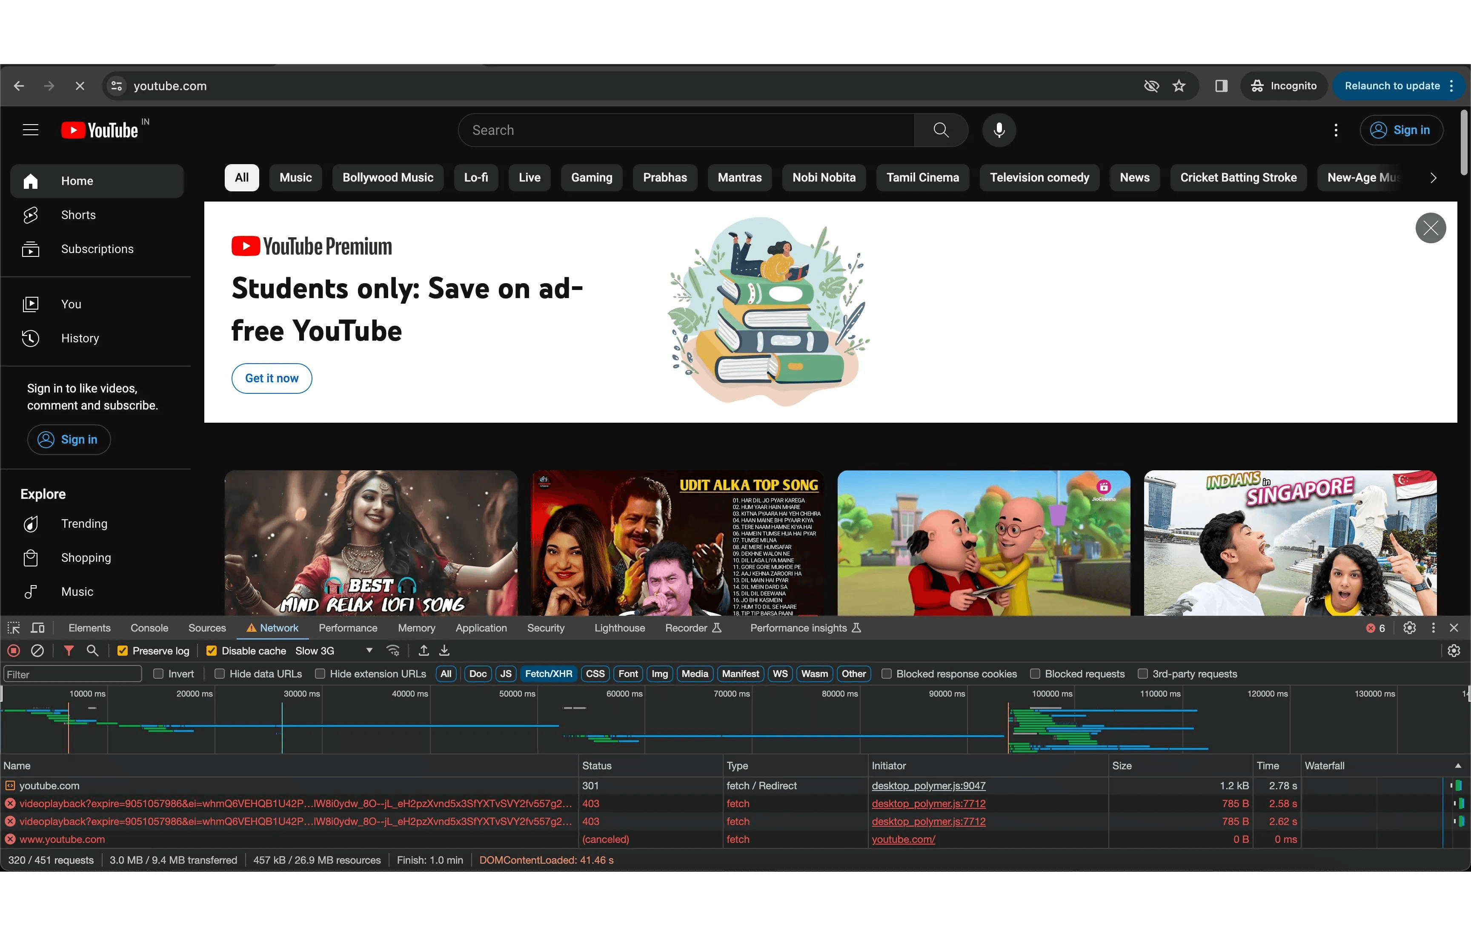The width and height of the screenshot is (1471, 950).
Task: Click the Get it now Premium button
Action: (271, 377)
